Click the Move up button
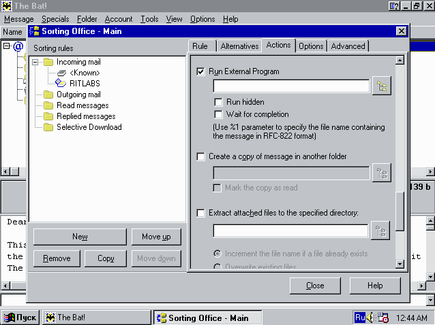The width and height of the screenshot is (435, 325). click(x=156, y=237)
